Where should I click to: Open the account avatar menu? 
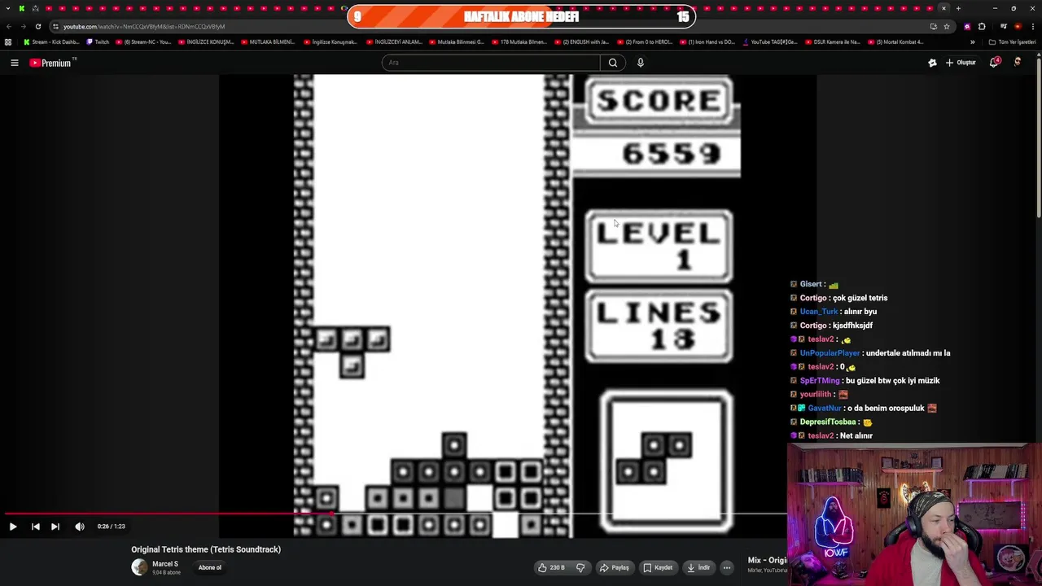pyautogui.click(x=1018, y=62)
